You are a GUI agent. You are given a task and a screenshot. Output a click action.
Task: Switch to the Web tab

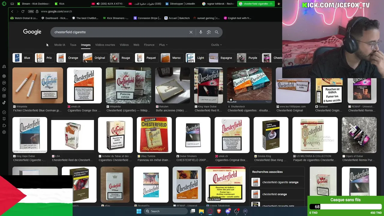pyautogui.click(x=136, y=45)
